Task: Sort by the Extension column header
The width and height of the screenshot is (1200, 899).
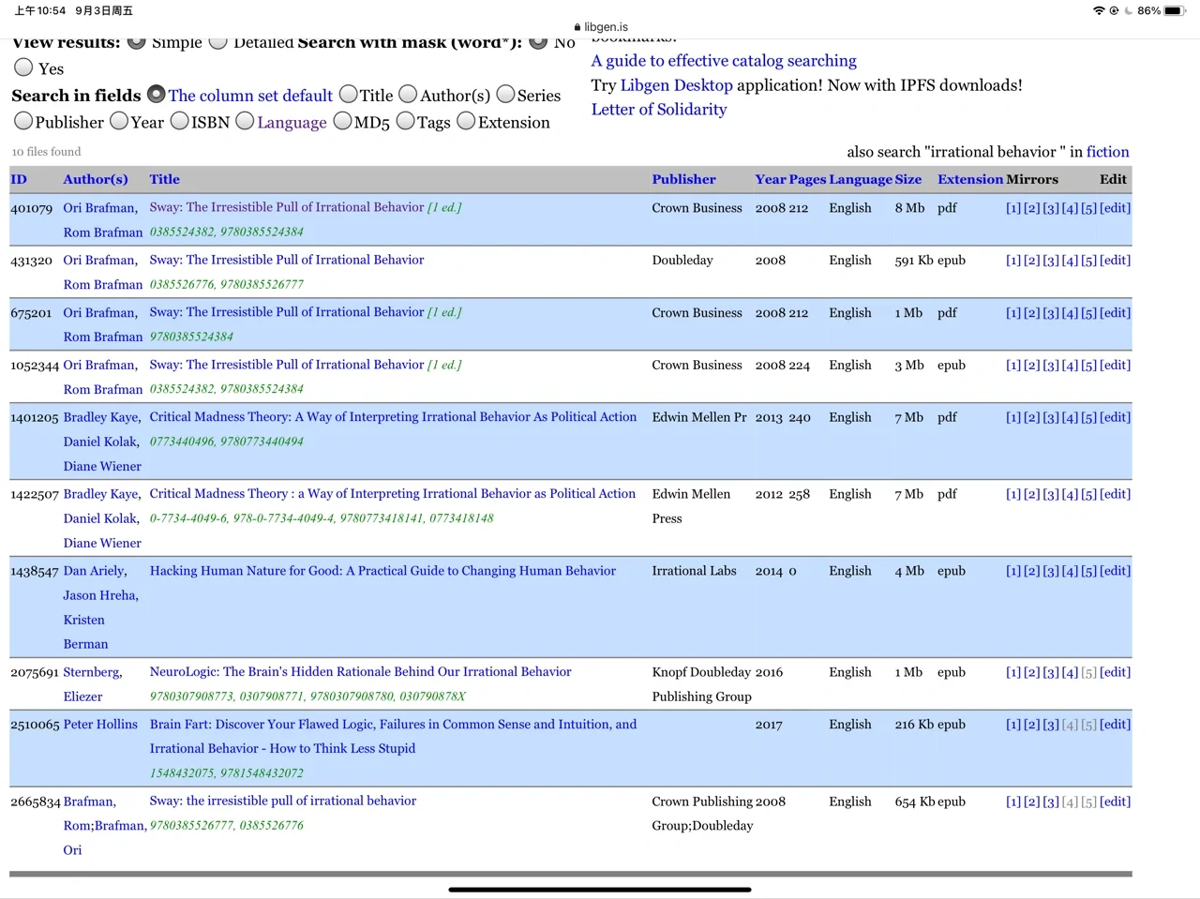Action: (x=970, y=179)
